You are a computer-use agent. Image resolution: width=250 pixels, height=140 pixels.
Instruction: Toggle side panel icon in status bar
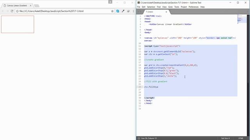tap(139, 138)
